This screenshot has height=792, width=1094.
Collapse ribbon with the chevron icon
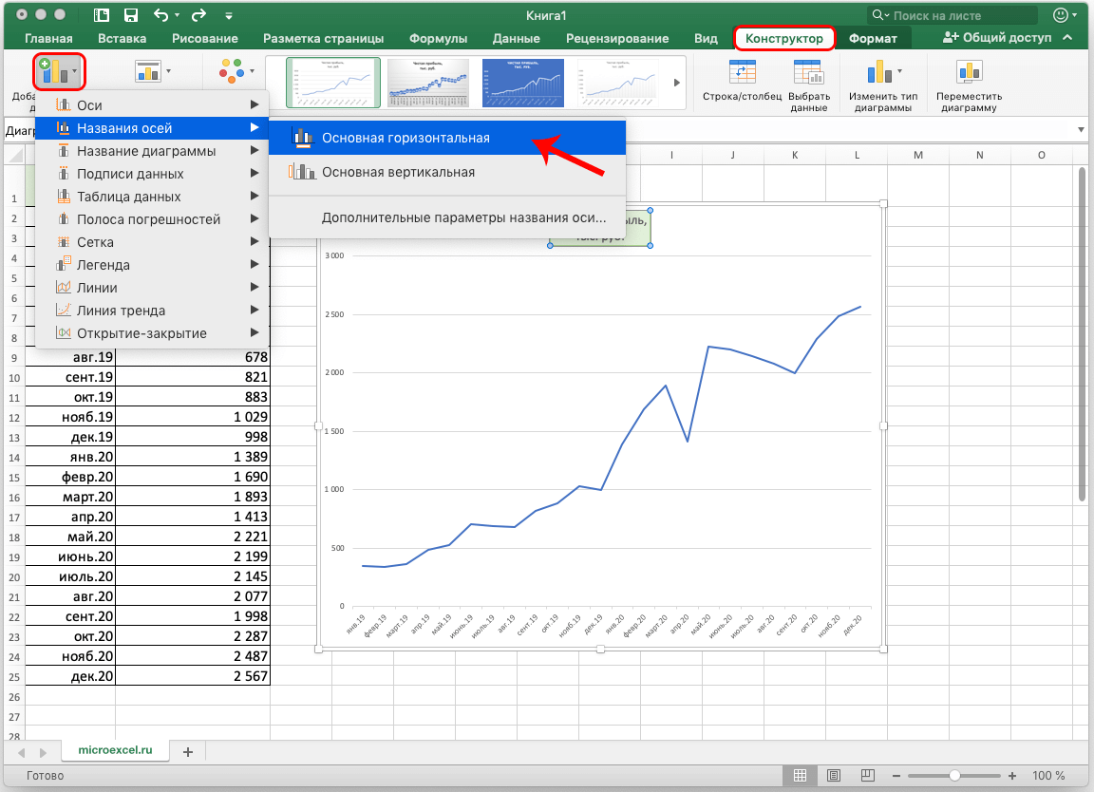pos(1067,38)
